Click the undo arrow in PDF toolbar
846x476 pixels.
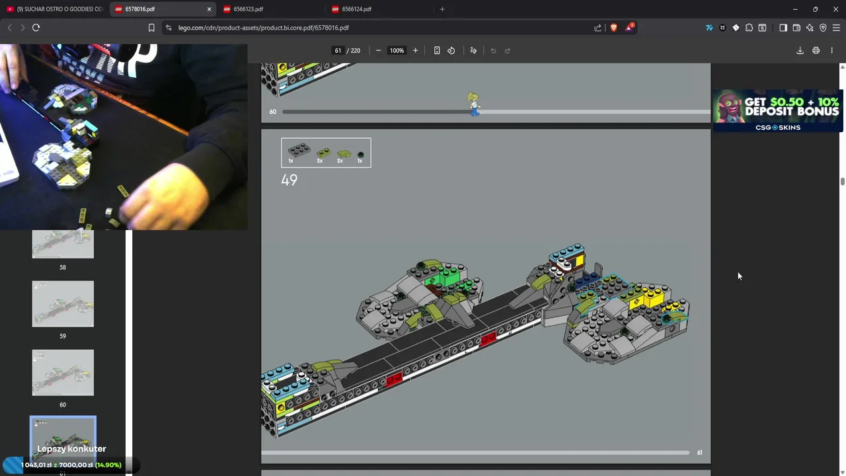tap(493, 50)
